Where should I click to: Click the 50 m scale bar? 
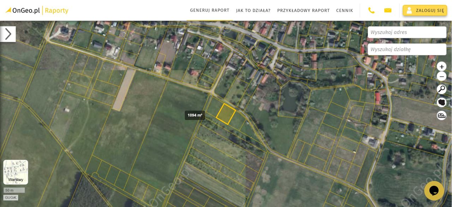coord(14,190)
